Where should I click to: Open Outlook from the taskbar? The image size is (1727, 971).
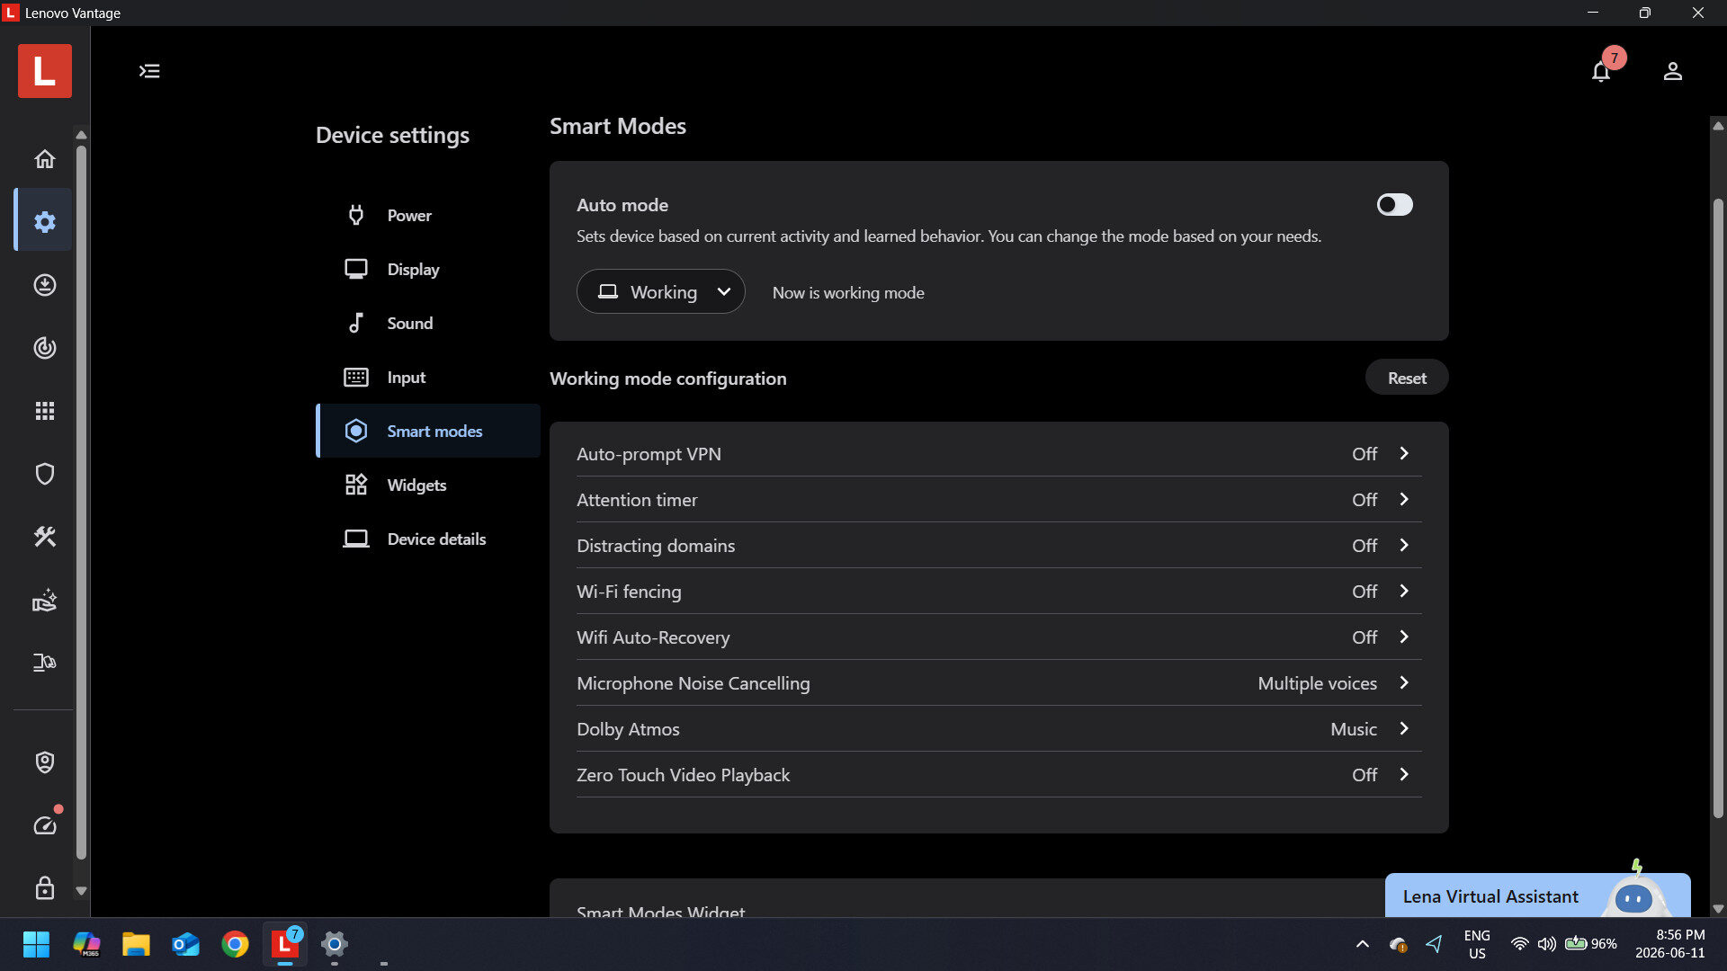(x=185, y=944)
